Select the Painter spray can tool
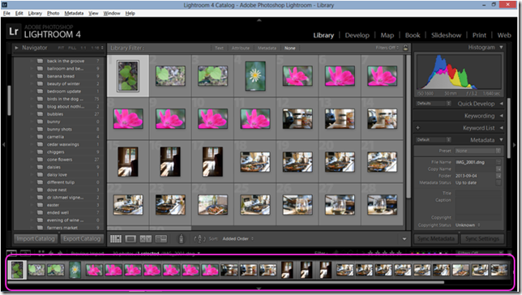This screenshot has height=295, width=522. pyautogui.click(x=181, y=239)
